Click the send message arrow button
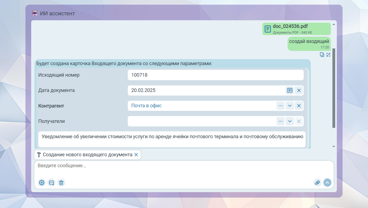The height and width of the screenshot is (208, 368). 327,183
